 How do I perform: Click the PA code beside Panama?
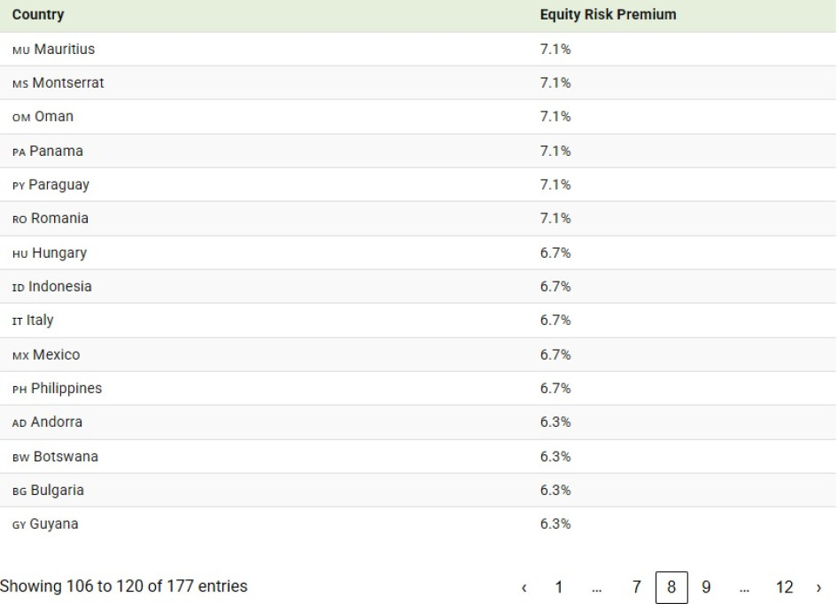click(x=19, y=152)
